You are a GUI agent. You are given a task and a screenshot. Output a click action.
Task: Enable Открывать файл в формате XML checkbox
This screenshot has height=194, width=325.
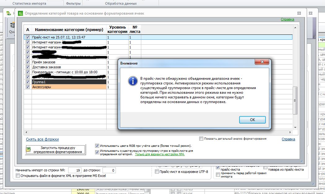18,176
